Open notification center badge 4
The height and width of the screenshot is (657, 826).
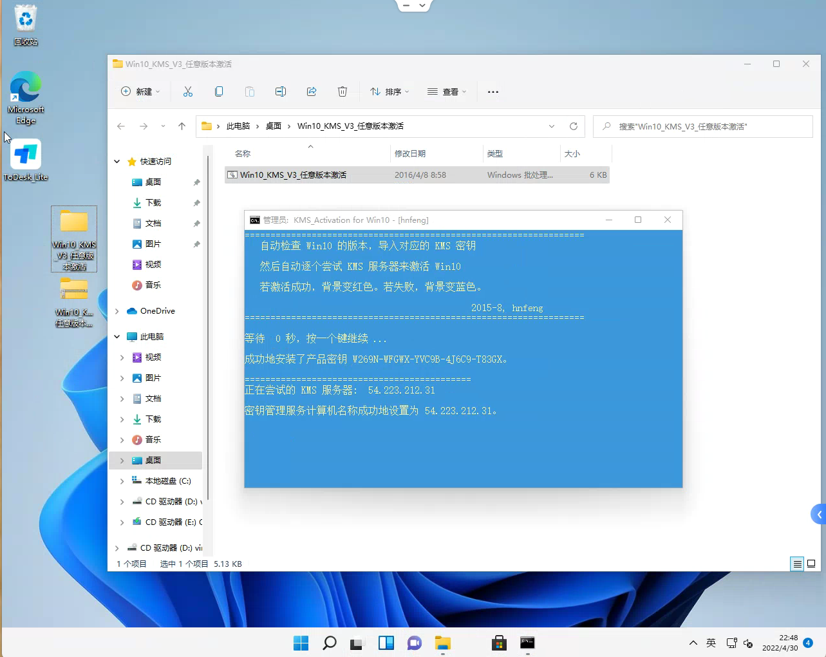(809, 643)
